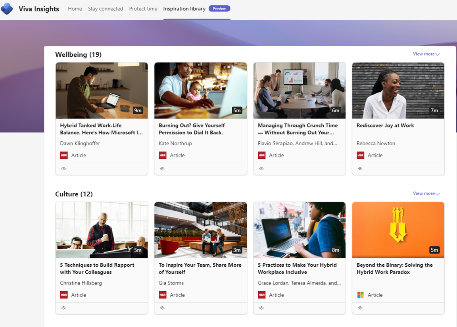This screenshot has height=327, width=457.
Task: Click the Wellbeing (19) section heading
Action: pyautogui.click(x=79, y=54)
